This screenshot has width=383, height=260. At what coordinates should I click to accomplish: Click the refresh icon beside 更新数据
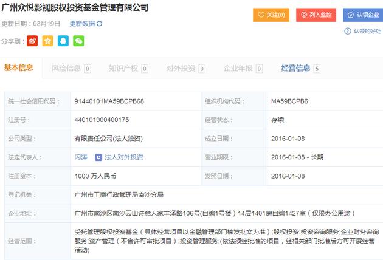click(100, 24)
